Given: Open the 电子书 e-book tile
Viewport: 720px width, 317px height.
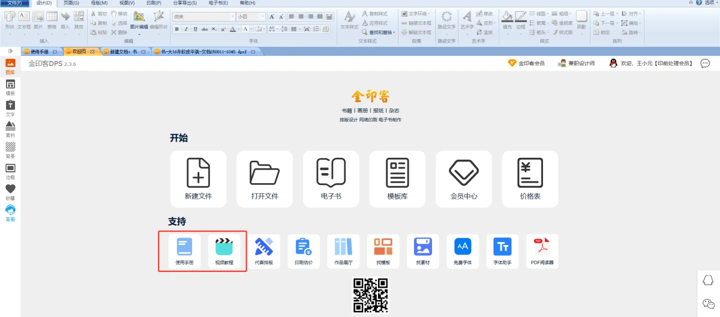Looking at the screenshot, I should 331,179.
